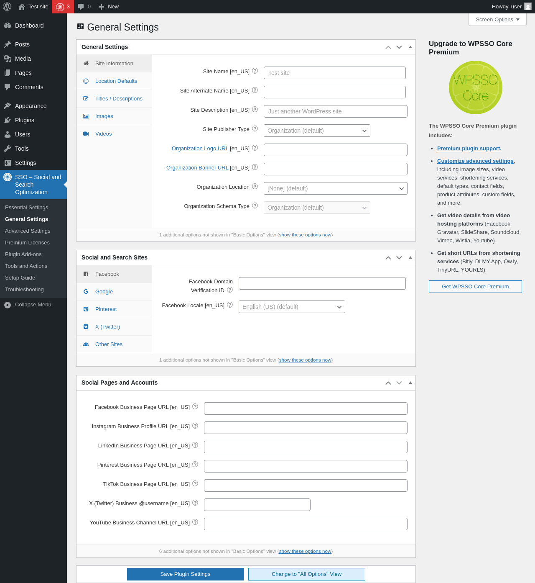The width and height of the screenshot is (535, 583).
Task: Switch to Images tab
Action: click(114, 116)
